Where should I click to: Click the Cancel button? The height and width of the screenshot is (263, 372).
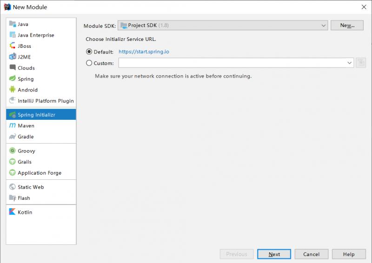(311, 254)
